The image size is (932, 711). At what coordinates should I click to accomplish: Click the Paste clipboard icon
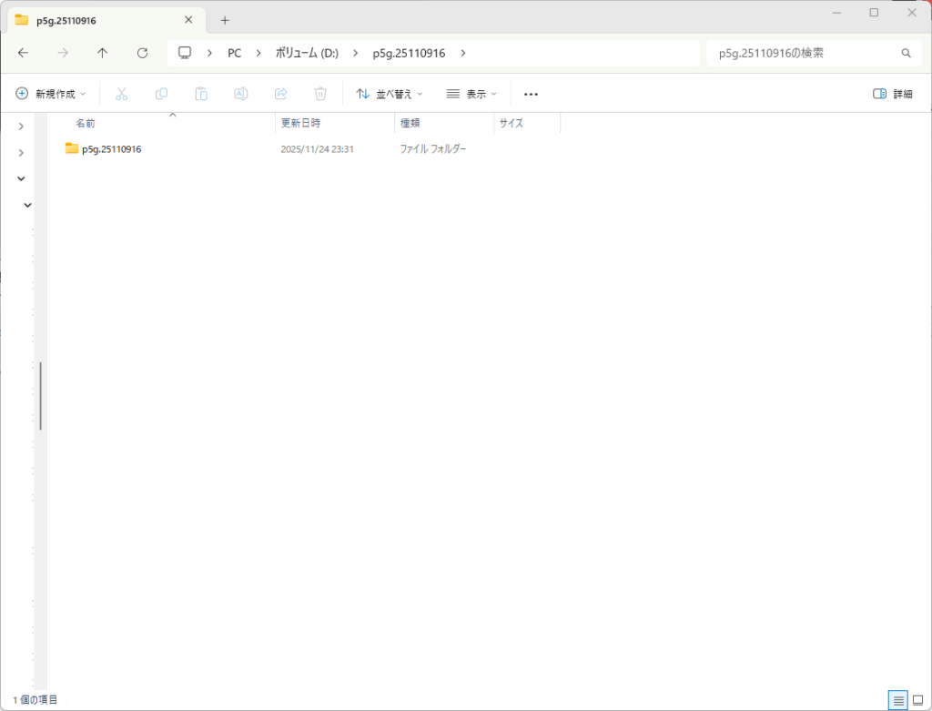click(201, 94)
